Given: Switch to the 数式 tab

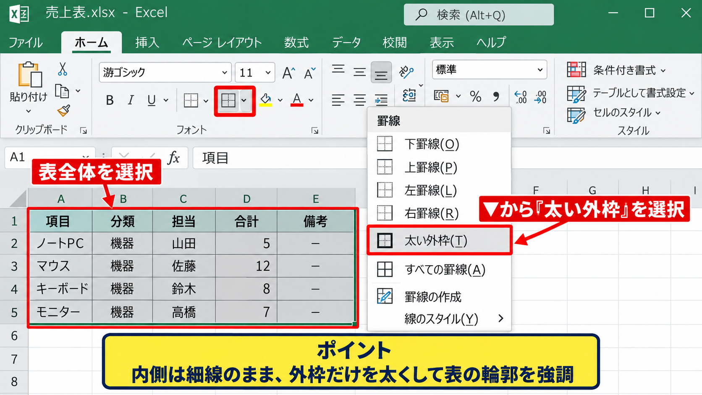Looking at the screenshot, I should [296, 42].
